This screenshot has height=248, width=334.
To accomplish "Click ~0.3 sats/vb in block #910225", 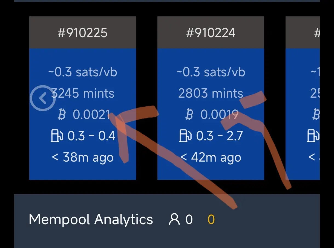I will point(83,72).
